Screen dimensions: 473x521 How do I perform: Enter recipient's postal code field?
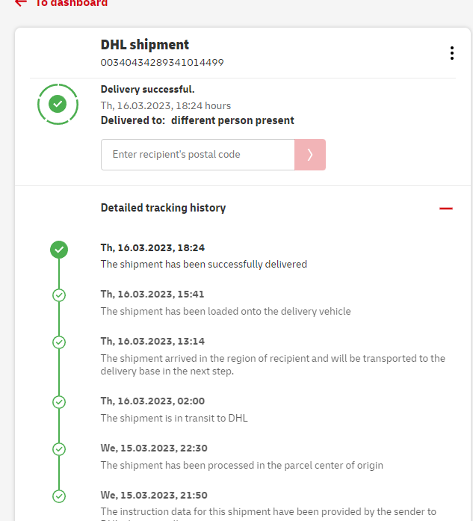(198, 155)
